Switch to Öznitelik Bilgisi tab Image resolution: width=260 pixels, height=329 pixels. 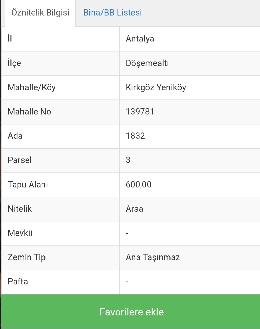click(40, 13)
